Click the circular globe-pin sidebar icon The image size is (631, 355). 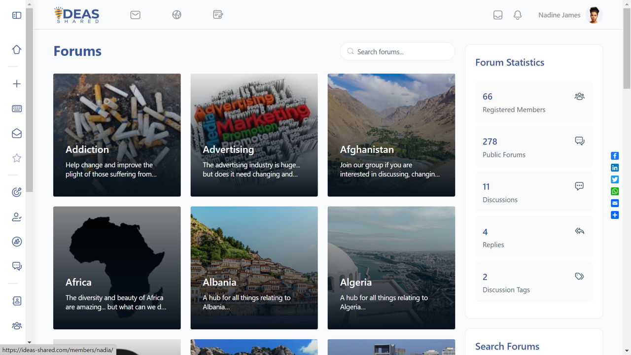pos(17,242)
